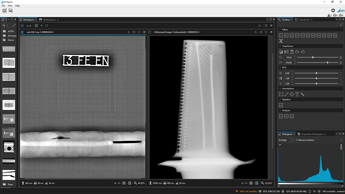
Task: Flip image horizontally in Transforms
Action: (286, 52)
